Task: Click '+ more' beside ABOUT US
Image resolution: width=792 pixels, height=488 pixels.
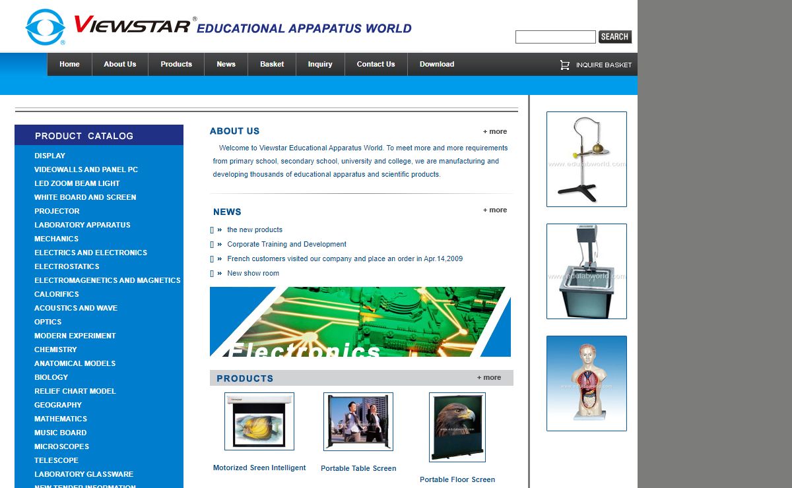Action: tap(495, 131)
